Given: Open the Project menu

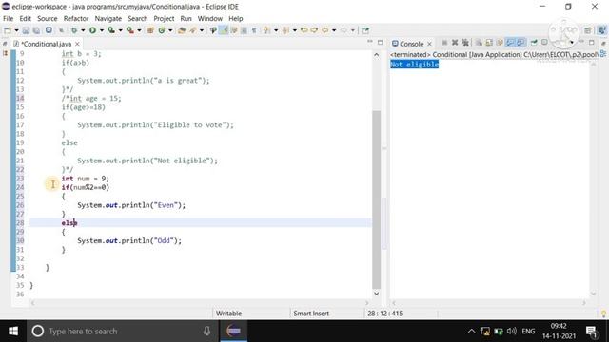Looking at the screenshot, I should [164, 18].
